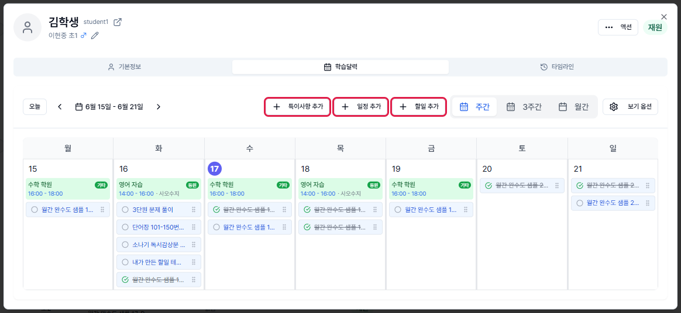Open 수학 학원 event on Wednesday 17
This screenshot has width=681, height=313.
click(249, 189)
